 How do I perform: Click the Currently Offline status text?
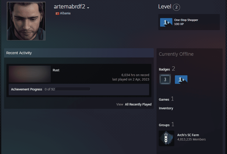(x=176, y=54)
